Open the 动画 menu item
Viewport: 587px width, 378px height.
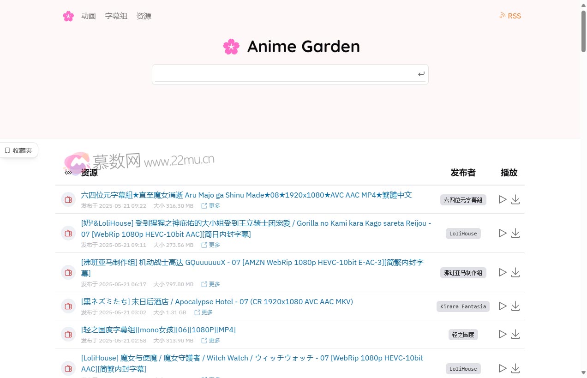[x=88, y=16]
